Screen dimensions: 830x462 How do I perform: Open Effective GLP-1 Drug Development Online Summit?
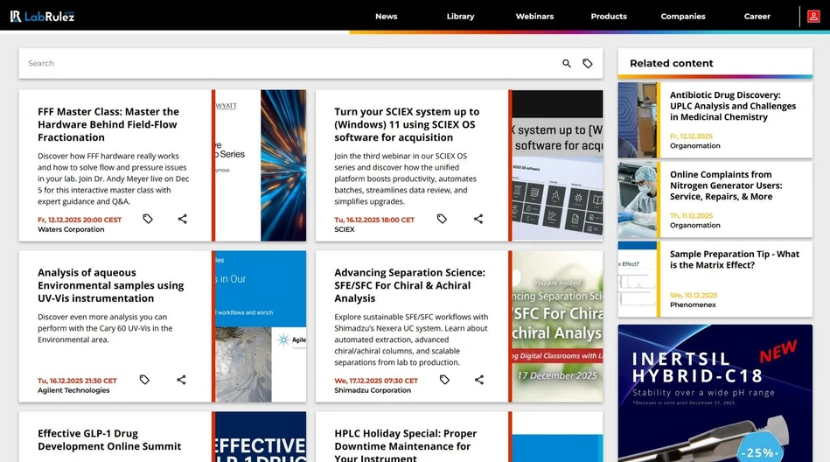pos(109,440)
